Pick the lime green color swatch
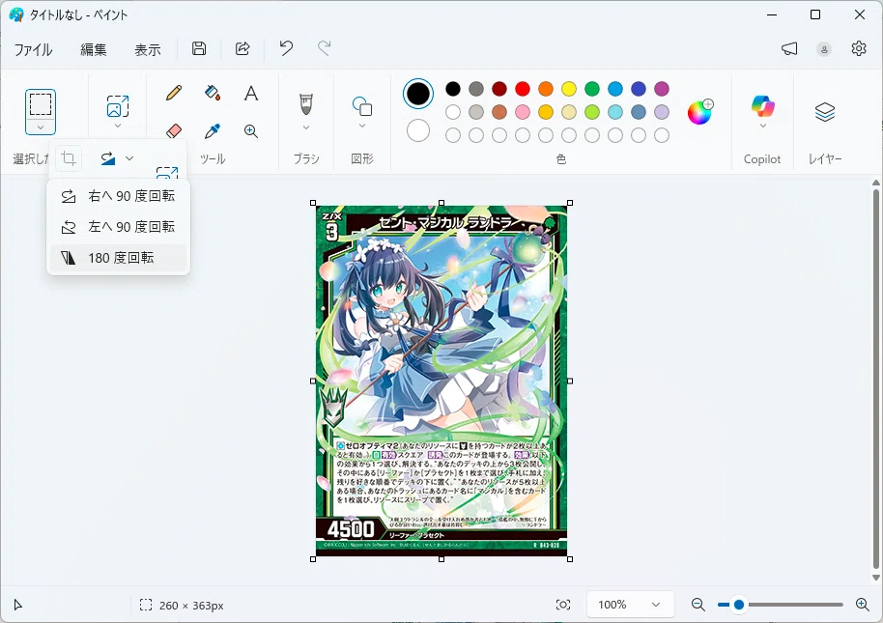The height and width of the screenshot is (623, 883). [592, 112]
